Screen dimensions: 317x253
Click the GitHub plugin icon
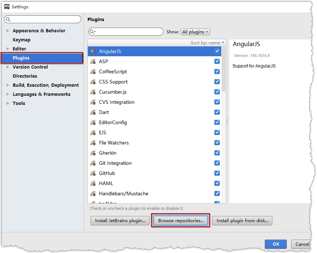point(93,173)
